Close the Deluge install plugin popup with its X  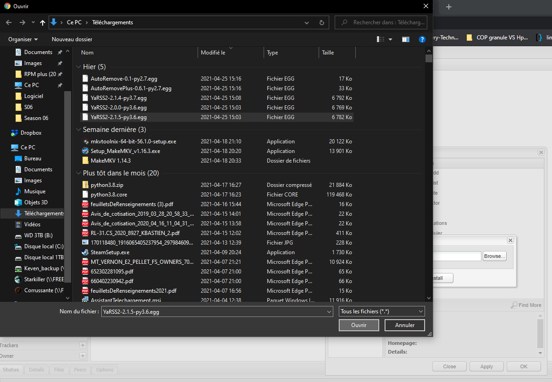510,240
